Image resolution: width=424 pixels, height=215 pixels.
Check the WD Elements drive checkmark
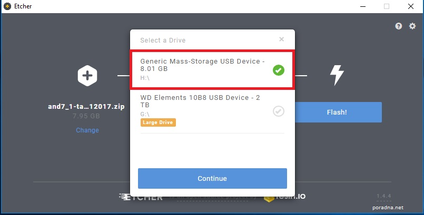[x=279, y=111]
